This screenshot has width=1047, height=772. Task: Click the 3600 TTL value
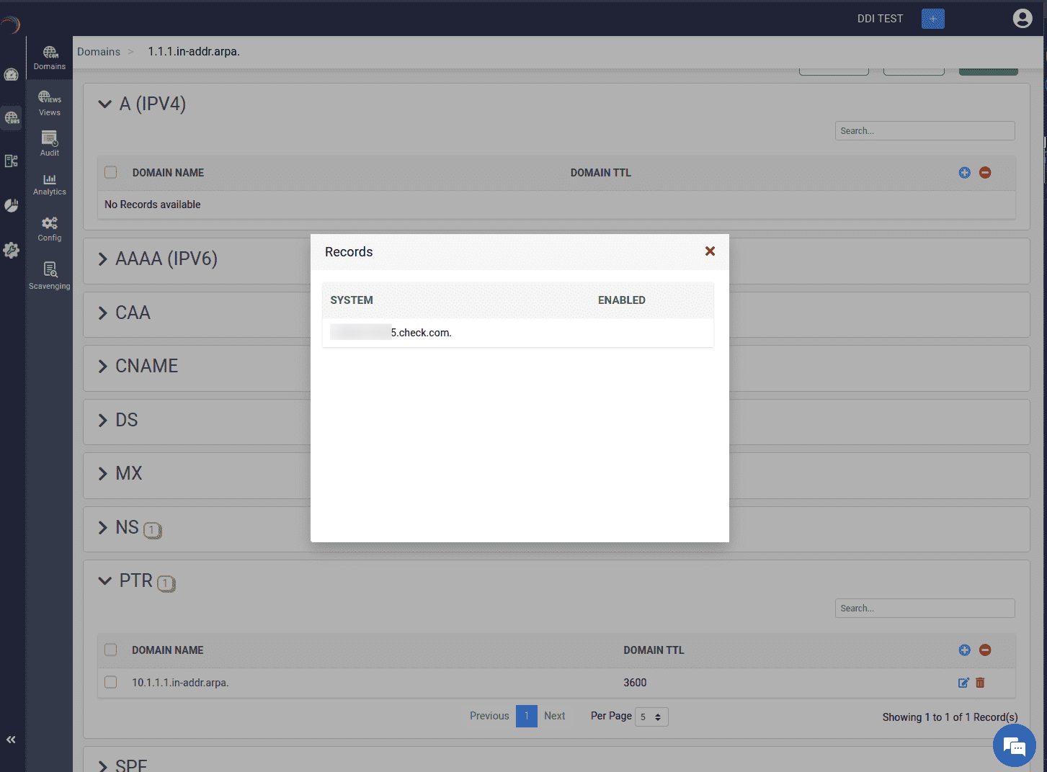point(635,683)
